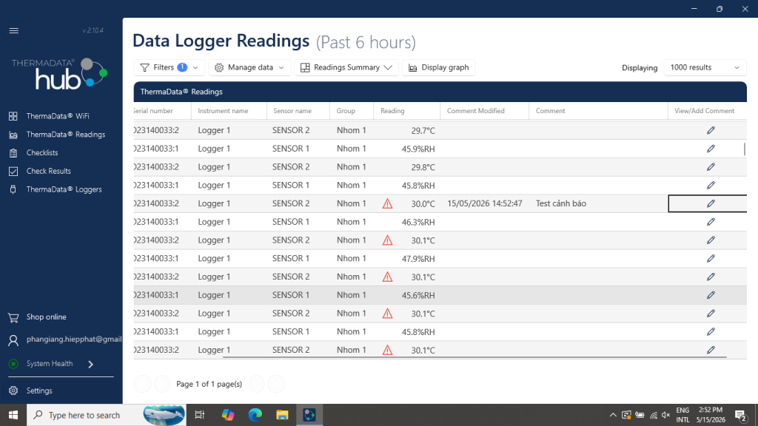Click the Shop online link
The height and width of the screenshot is (426, 758).
pyautogui.click(x=47, y=317)
